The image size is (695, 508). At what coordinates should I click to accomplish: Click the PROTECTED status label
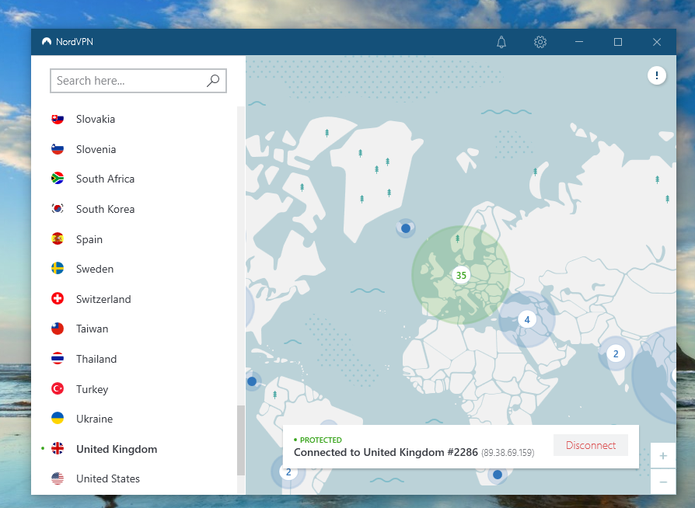tap(321, 440)
